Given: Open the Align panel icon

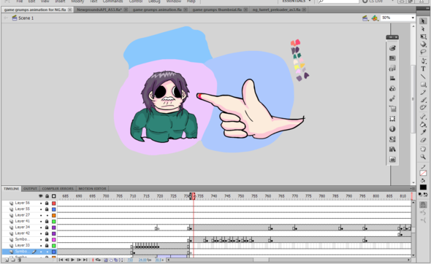Looking at the screenshot, I should [392, 79].
